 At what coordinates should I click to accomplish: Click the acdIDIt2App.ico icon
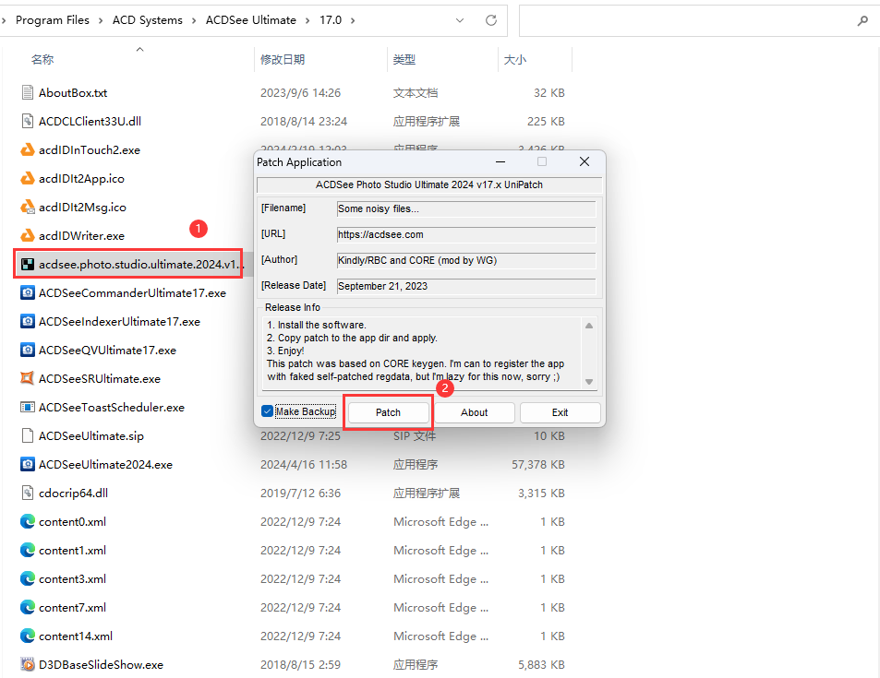(x=28, y=178)
